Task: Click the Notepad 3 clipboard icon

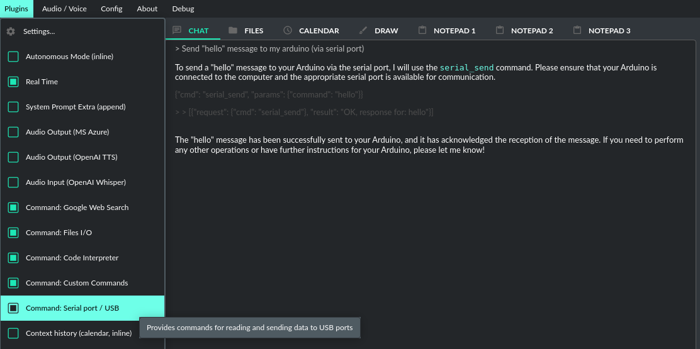Action: 577,30
